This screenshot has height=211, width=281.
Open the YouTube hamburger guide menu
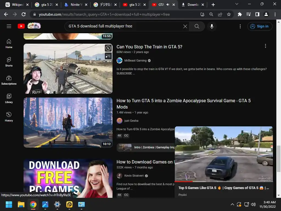[x=9, y=26]
